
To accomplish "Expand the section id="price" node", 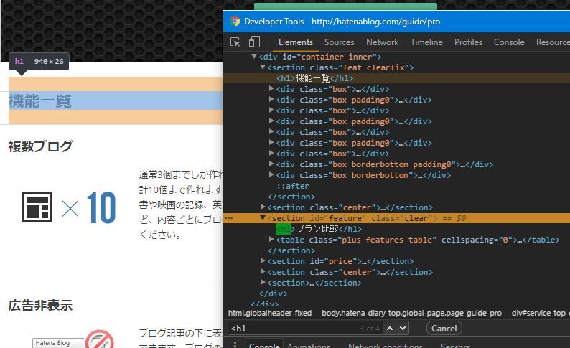I will pos(263,260).
